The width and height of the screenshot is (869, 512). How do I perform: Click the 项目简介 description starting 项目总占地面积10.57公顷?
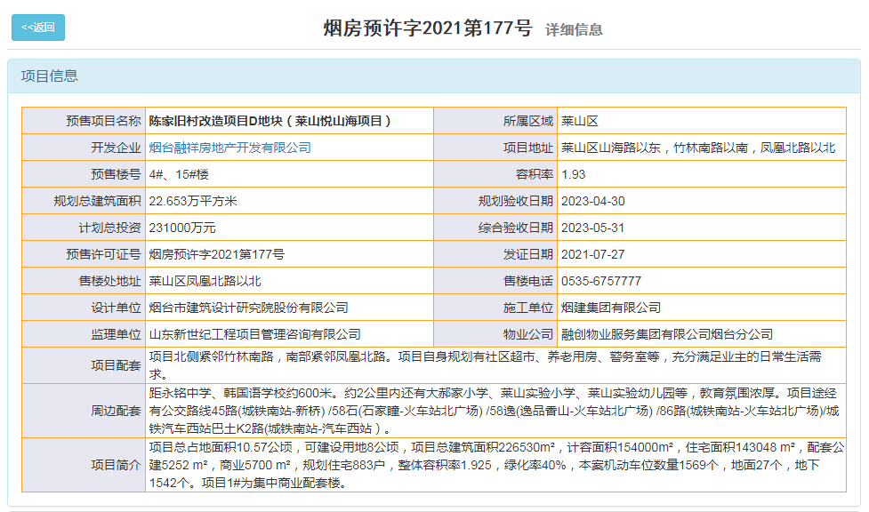pos(496,465)
